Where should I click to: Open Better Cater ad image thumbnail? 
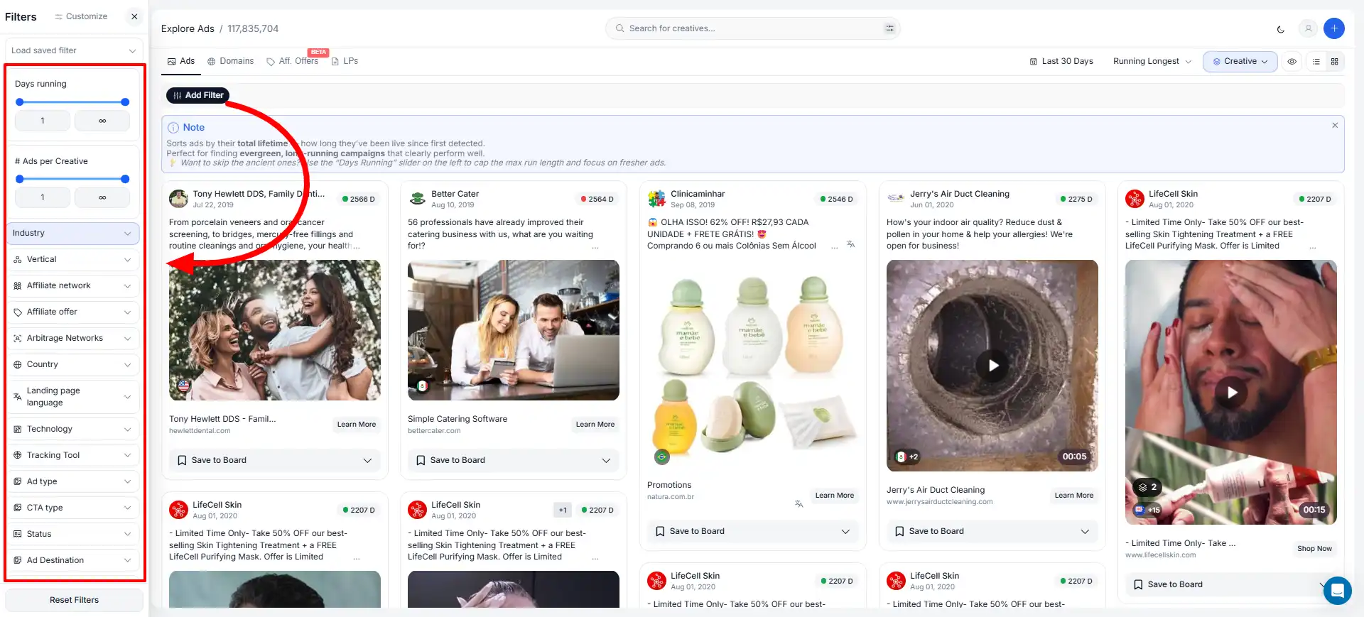click(x=513, y=330)
